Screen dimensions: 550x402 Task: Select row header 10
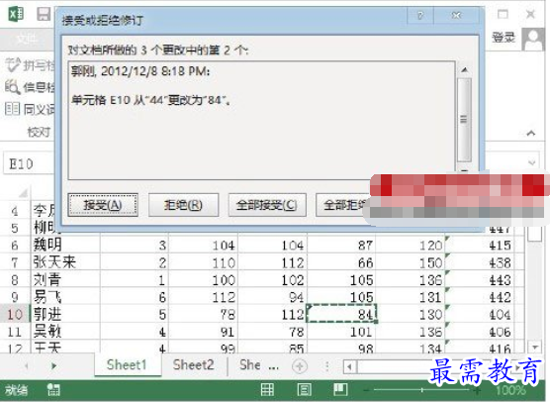click(15, 314)
